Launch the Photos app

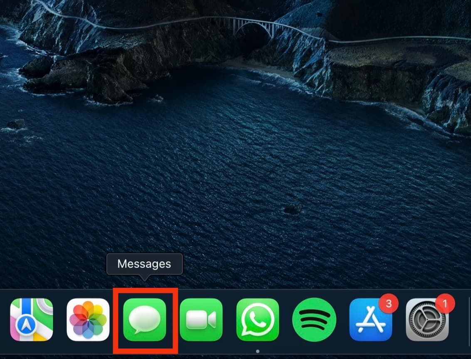88,319
